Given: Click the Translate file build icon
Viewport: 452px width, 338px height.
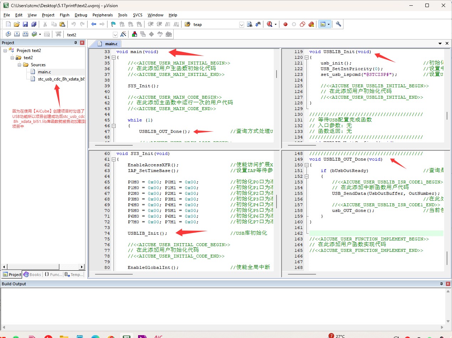Looking at the screenshot, I should 8,34.
